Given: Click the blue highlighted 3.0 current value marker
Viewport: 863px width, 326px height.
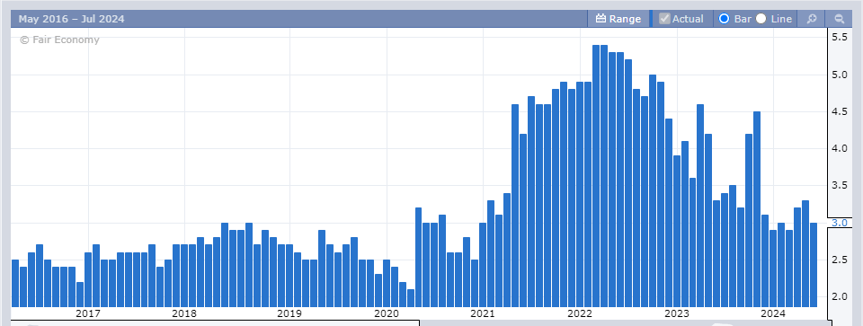Looking at the screenshot, I should (840, 224).
